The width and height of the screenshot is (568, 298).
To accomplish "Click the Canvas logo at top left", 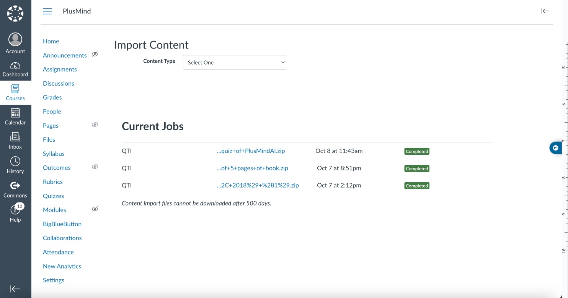I will pos(15,14).
